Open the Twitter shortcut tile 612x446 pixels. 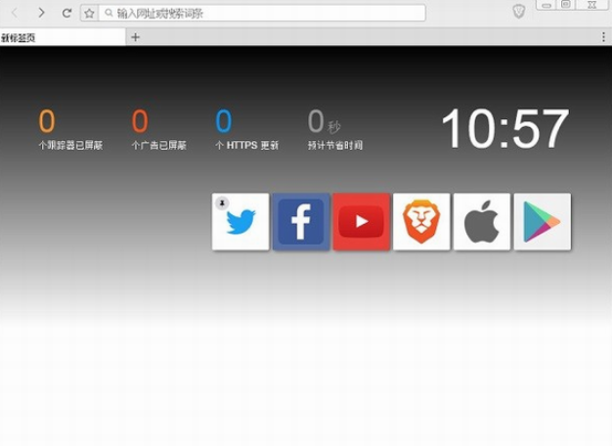click(240, 222)
